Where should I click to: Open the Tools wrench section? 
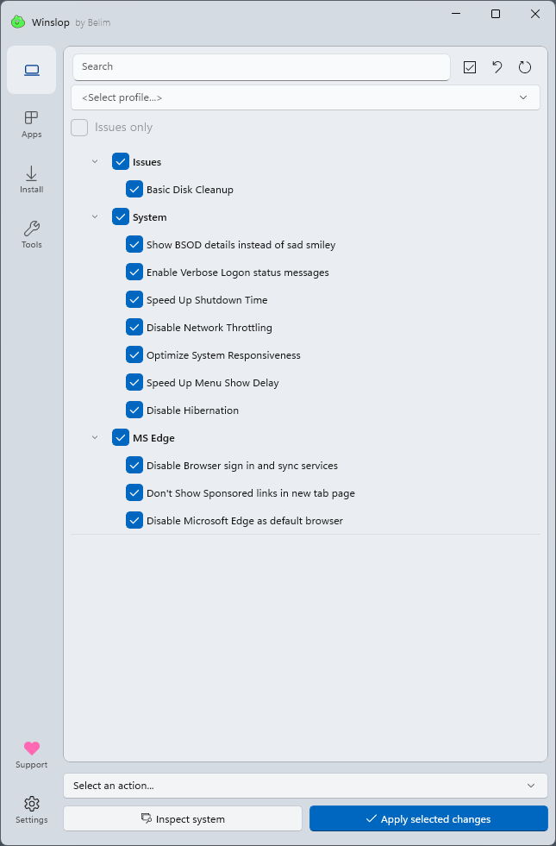[x=32, y=235]
